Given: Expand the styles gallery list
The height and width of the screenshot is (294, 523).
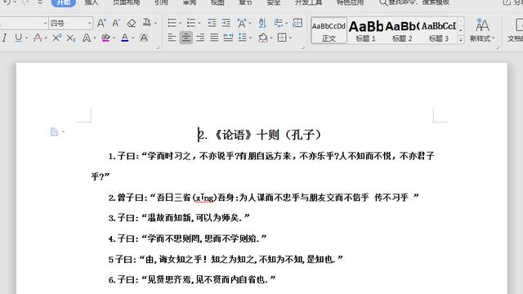Looking at the screenshot, I should point(461,40).
